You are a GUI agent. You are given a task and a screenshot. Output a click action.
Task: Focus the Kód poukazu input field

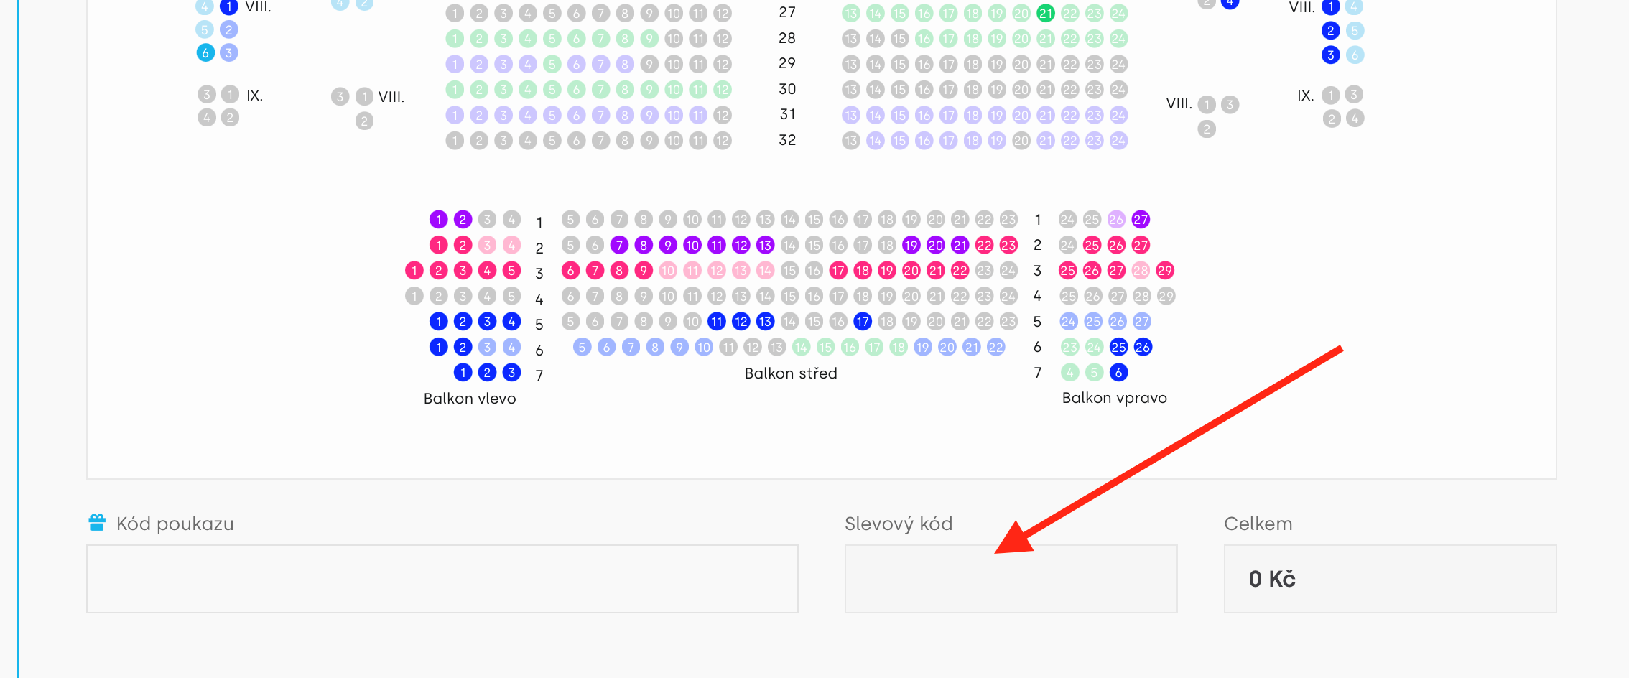(x=442, y=579)
